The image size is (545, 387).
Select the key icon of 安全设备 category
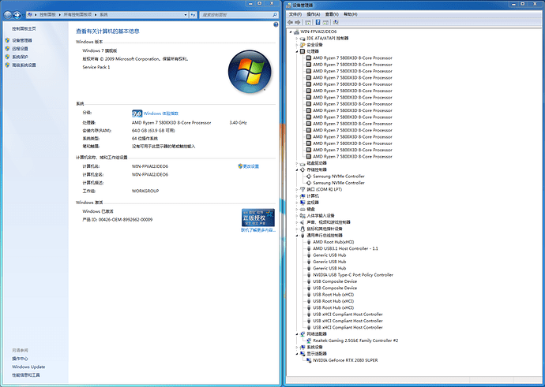click(x=303, y=45)
